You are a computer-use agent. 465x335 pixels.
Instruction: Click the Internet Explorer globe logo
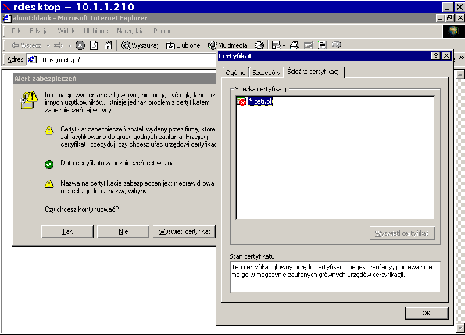[453, 31]
